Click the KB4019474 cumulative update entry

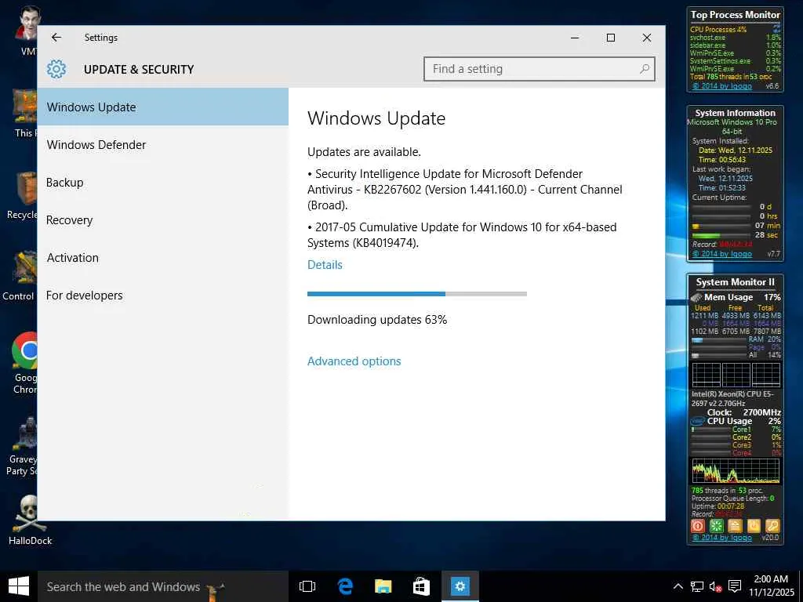pyautogui.click(x=462, y=235)
